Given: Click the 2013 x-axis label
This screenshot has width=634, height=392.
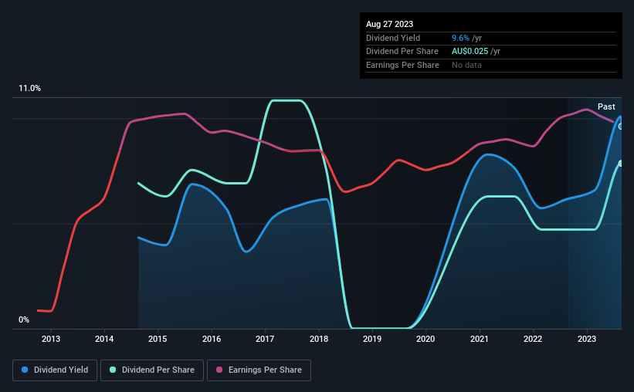Looking at the screenshot, I should point(51,339).
